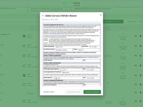Click the help icon next to Signed
The width and height of the screenshot is (143, 107).
point(125,28)
